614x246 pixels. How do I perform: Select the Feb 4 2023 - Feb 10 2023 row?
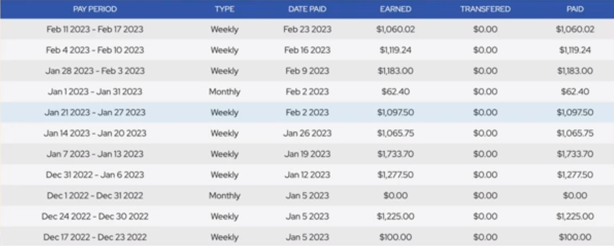(307, 50)
